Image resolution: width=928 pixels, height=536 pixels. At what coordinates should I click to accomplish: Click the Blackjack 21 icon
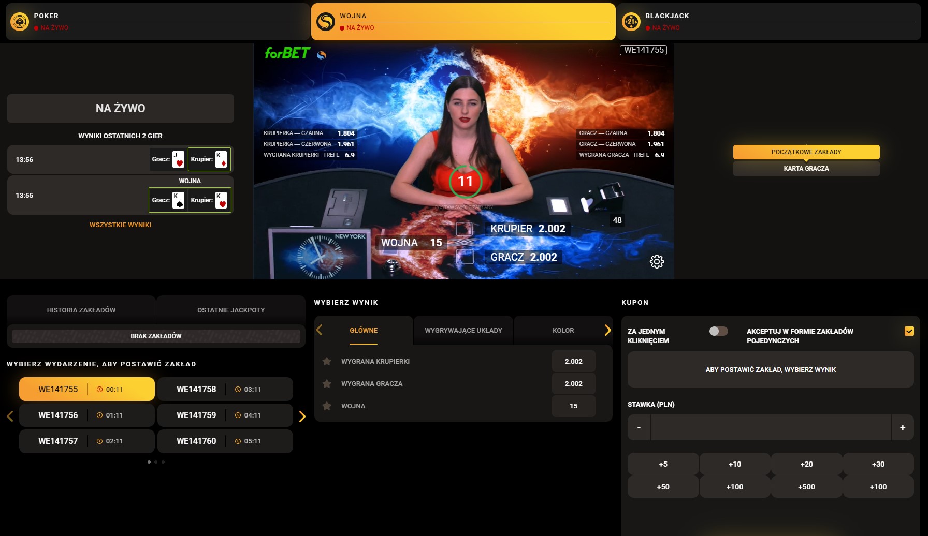point(631,22)
